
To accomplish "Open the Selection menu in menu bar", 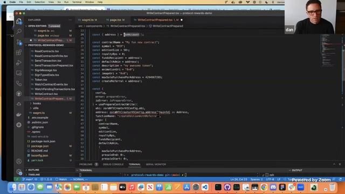I will point(39,2).
